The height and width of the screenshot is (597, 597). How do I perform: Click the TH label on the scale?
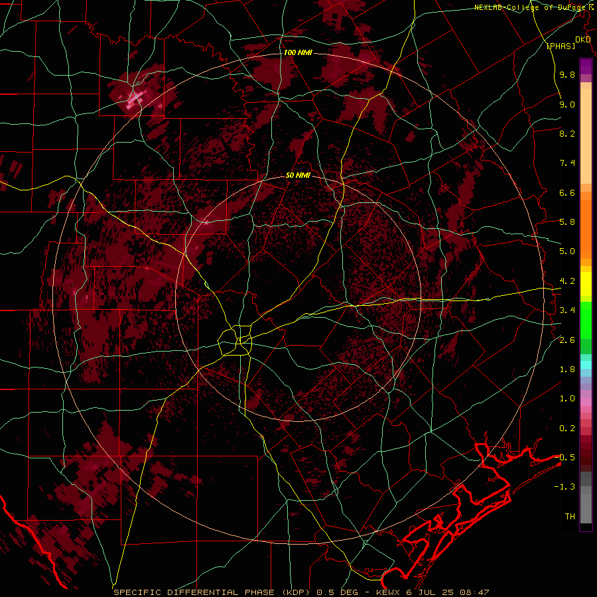[x=570, y=517]
